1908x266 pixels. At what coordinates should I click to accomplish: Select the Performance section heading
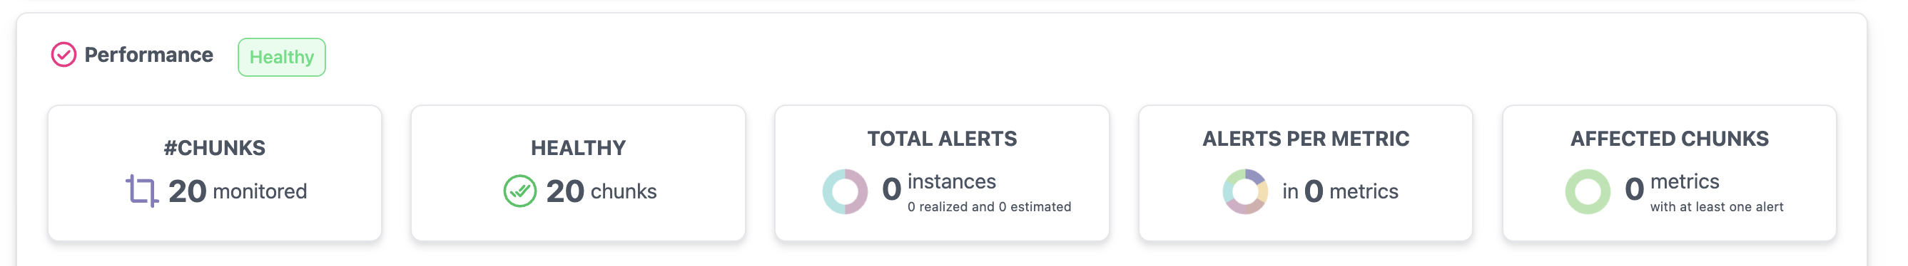149,55
